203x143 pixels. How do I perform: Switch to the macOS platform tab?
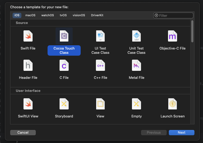click(x=30, y=15)
